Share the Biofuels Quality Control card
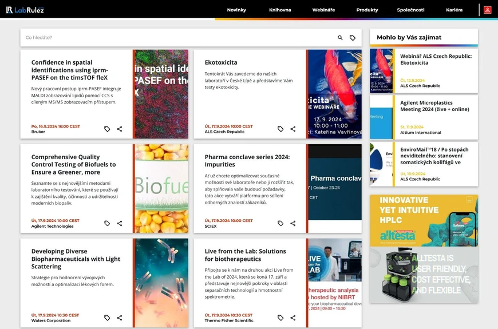This screenshot has width=498, height=329. click(x=120, y=223)
